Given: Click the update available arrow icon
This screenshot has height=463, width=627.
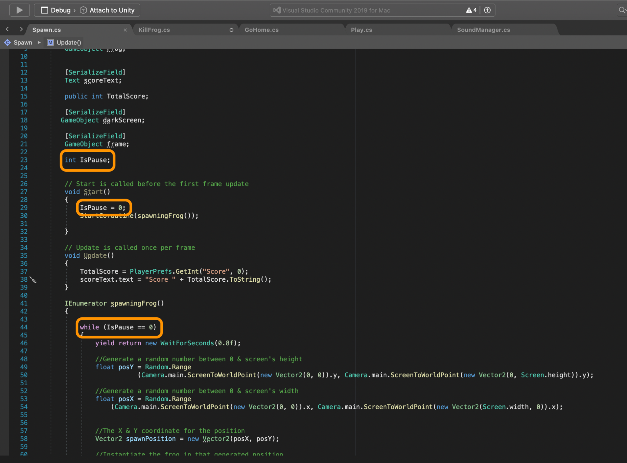Looking at the screenshot, I should pos(487,10).
